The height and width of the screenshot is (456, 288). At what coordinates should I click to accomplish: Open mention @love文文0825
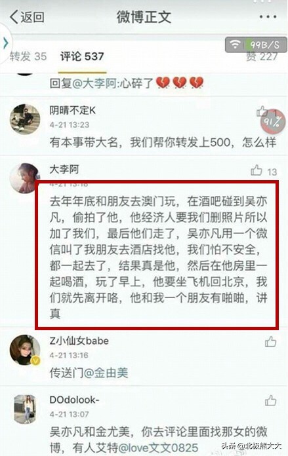click(158, 448)
